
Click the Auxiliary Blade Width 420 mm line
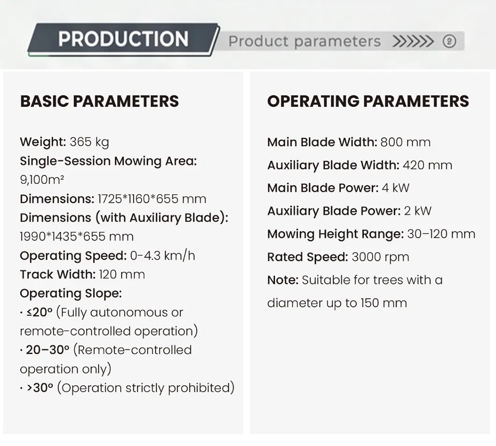pos(360,165)
